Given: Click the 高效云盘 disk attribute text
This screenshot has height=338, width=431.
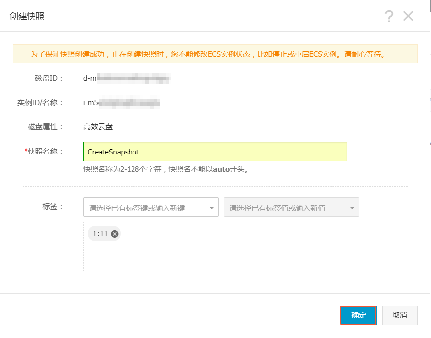Looking at the screenshot, I should click(98, 127).
